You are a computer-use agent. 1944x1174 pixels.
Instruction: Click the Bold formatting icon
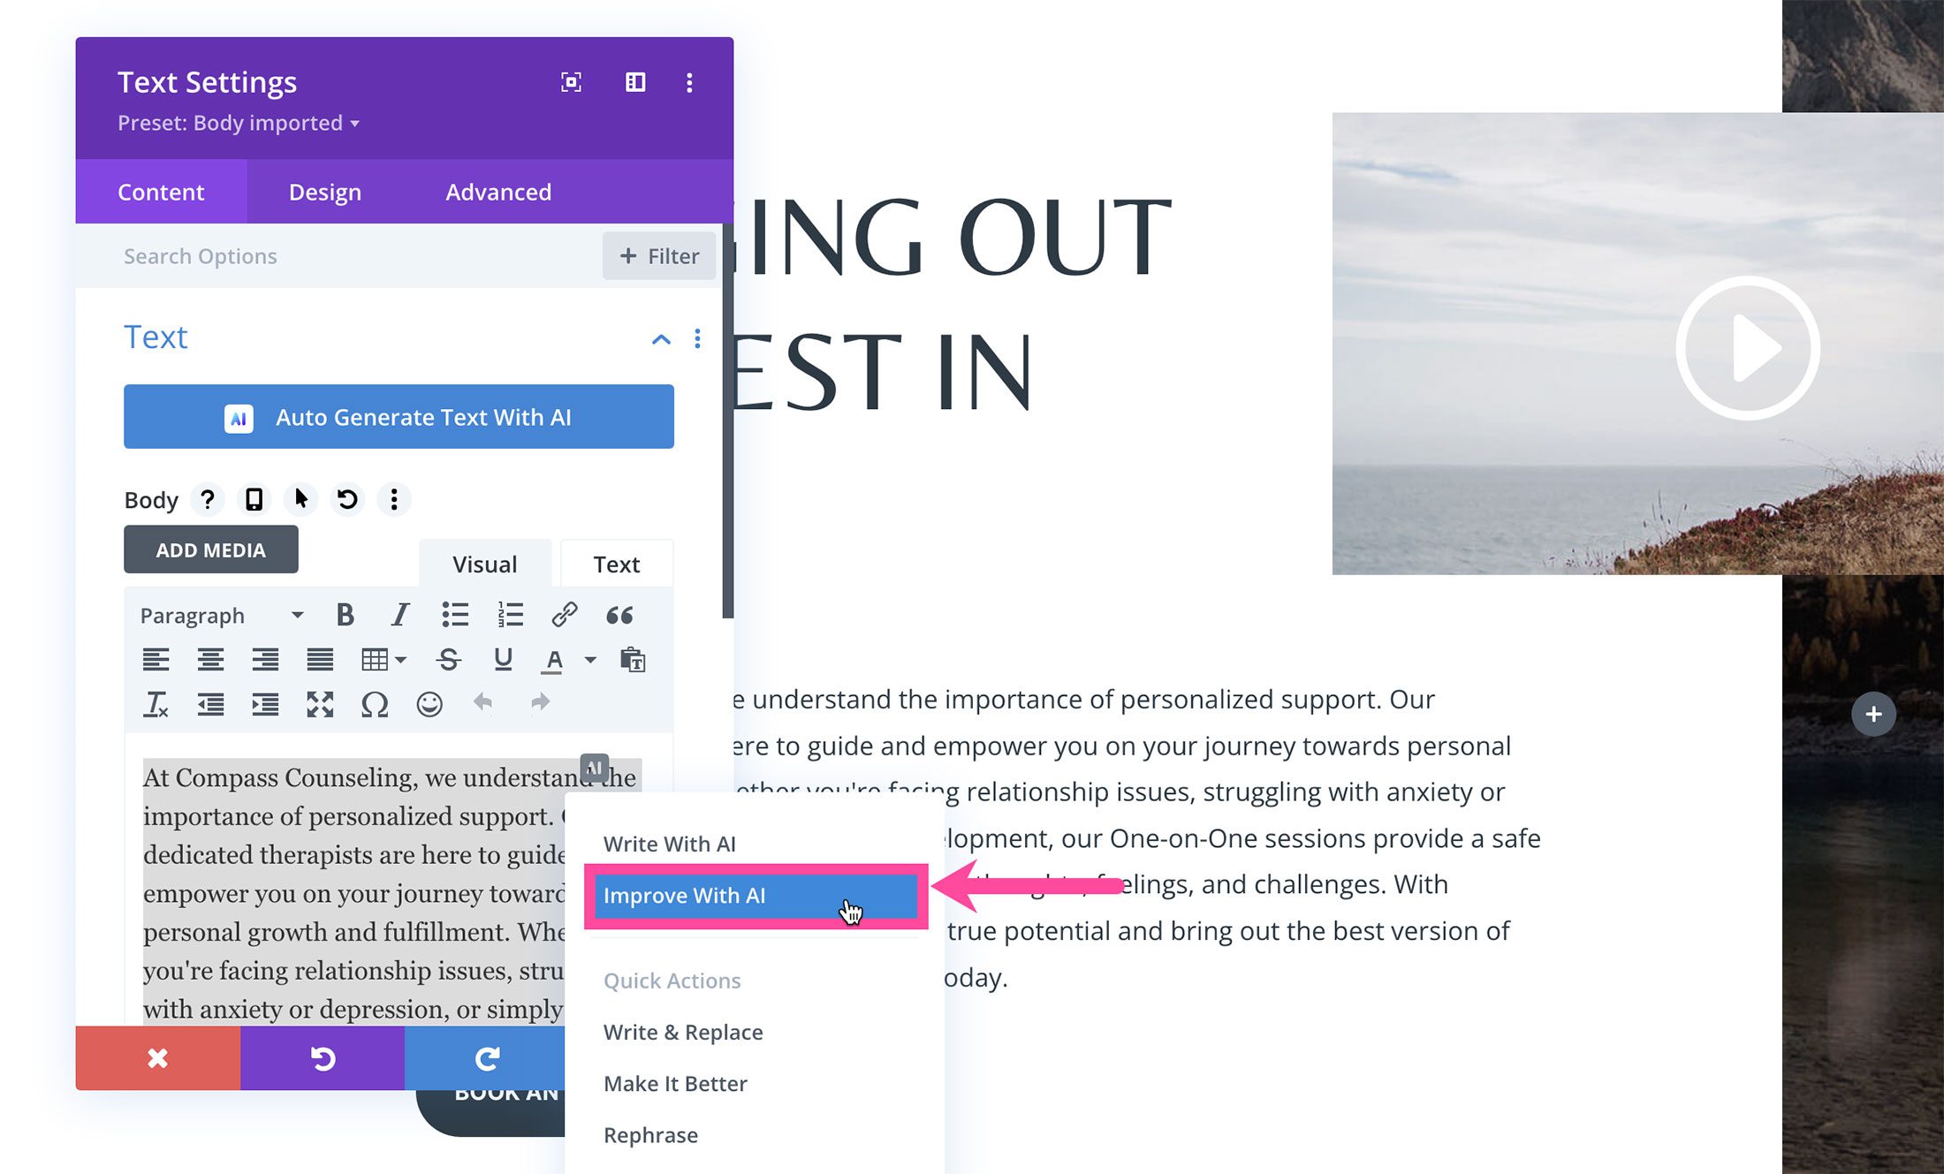[342, 613]
